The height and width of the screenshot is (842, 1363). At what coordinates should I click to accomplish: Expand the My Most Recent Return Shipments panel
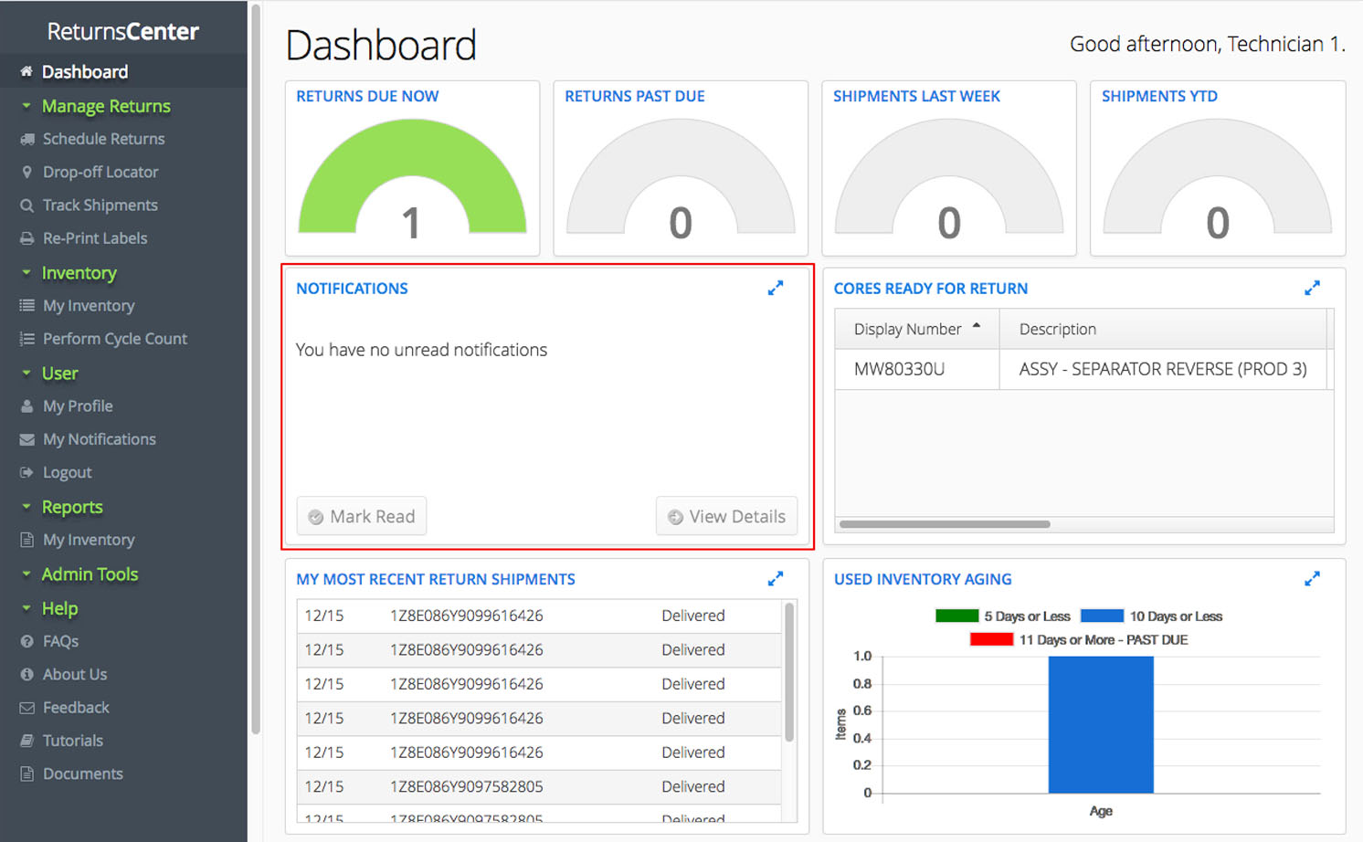[x=776, y=578]
